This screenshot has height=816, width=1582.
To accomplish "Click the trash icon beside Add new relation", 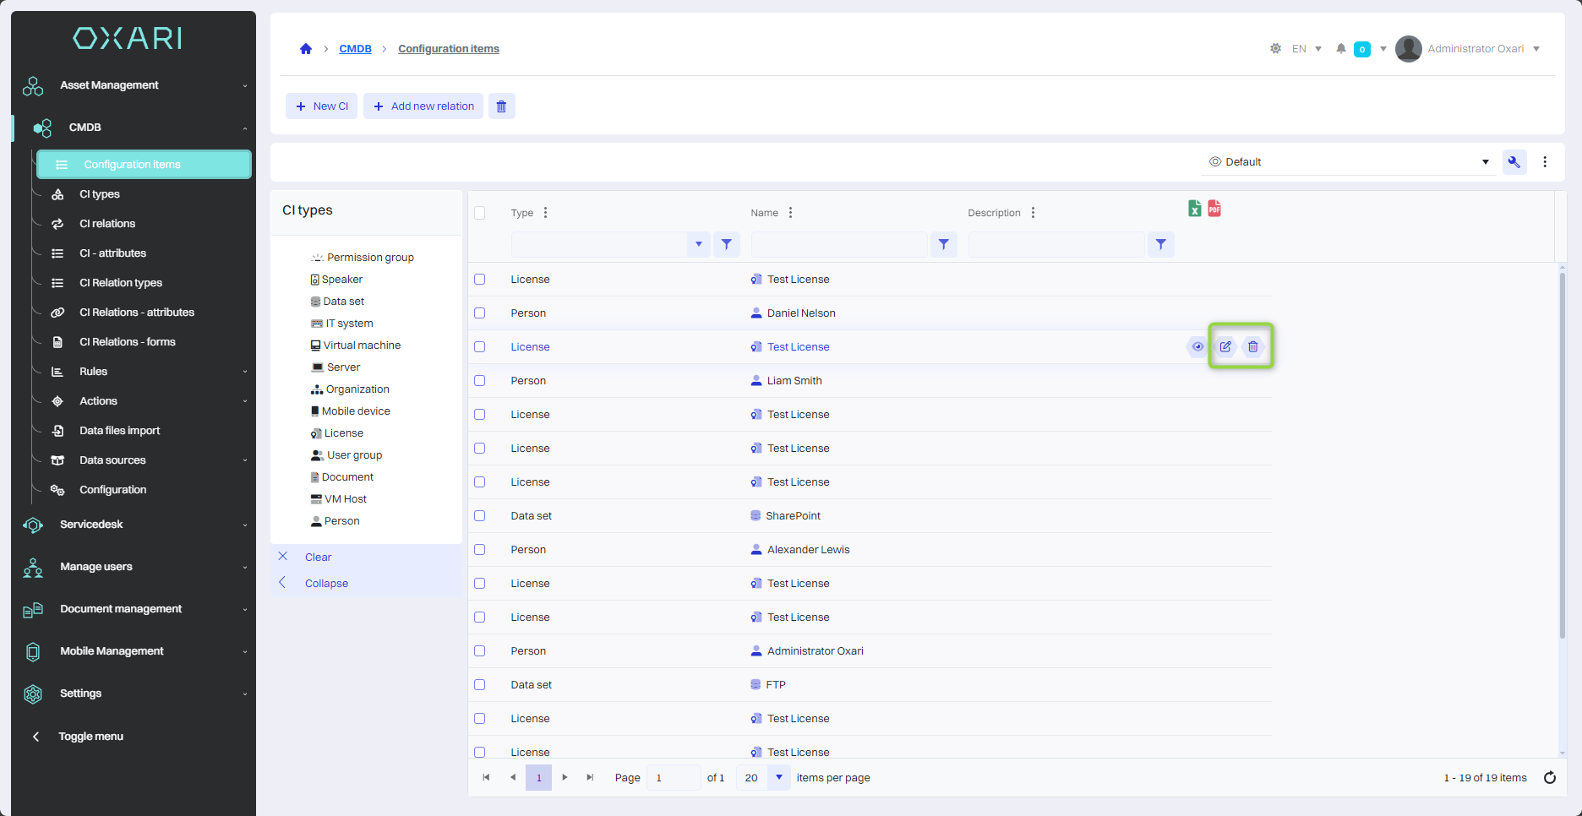I will click(501, 106).
